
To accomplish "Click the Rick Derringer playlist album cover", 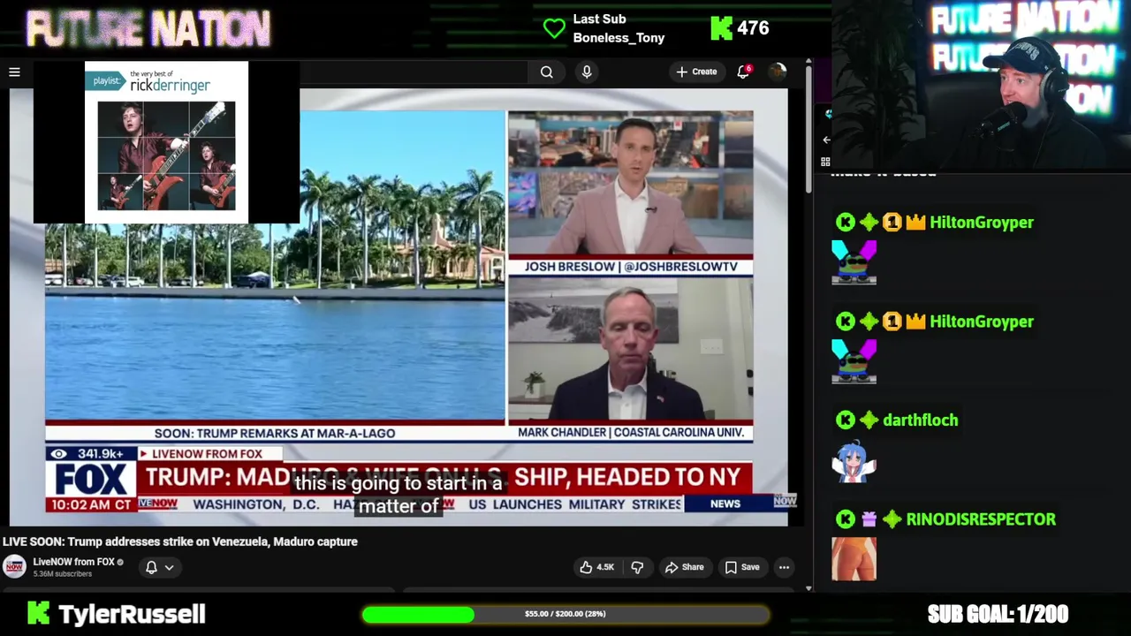I will pyautogui.click(x=166, y=142).
